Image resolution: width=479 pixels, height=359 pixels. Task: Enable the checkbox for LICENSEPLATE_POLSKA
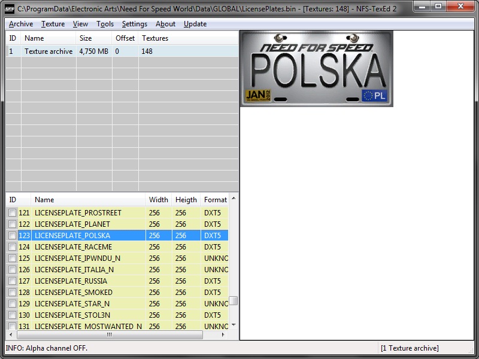pyautogui.click(x=12, y=236)
